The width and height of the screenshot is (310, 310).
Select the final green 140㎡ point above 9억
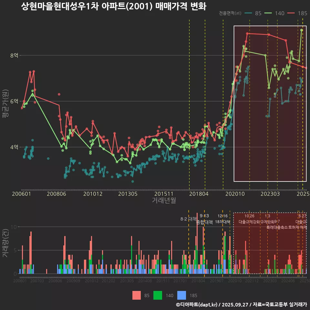[302, 30]
